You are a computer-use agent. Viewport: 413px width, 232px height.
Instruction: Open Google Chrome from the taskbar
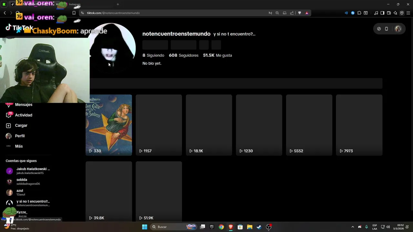click(221, 227)
